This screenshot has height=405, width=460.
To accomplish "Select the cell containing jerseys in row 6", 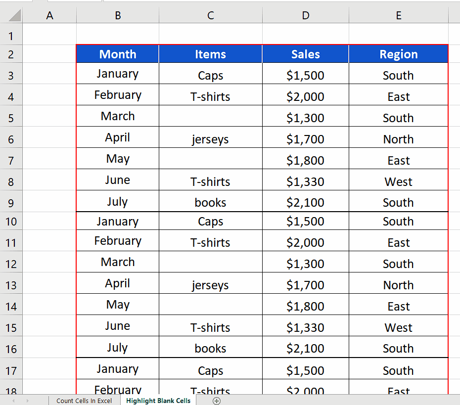I will tap(210, 139).
